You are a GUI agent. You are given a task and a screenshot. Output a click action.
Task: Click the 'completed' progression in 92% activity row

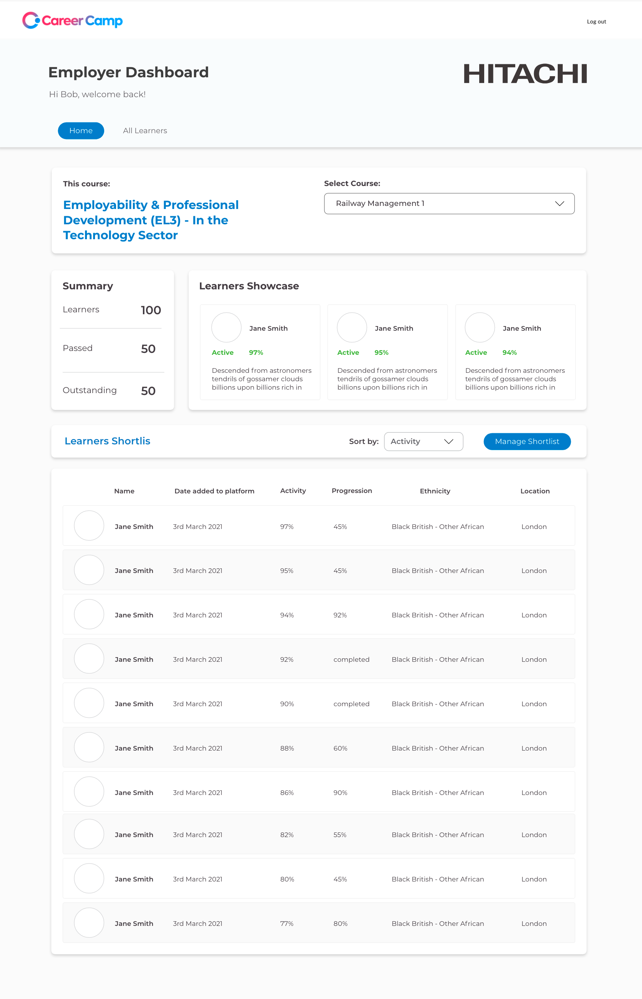tap(351, 659)
